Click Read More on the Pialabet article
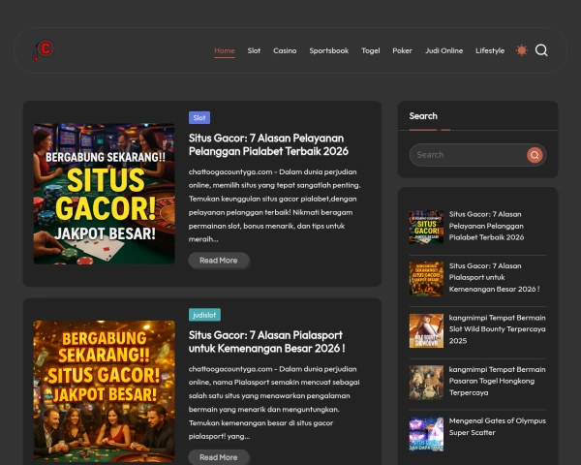The width and height of the screenshot is (581, 465). pyautogui.click(x=219, y=261)
